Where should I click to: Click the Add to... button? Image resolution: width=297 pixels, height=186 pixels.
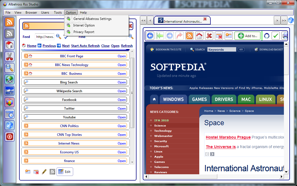click(x=248, y=36)
